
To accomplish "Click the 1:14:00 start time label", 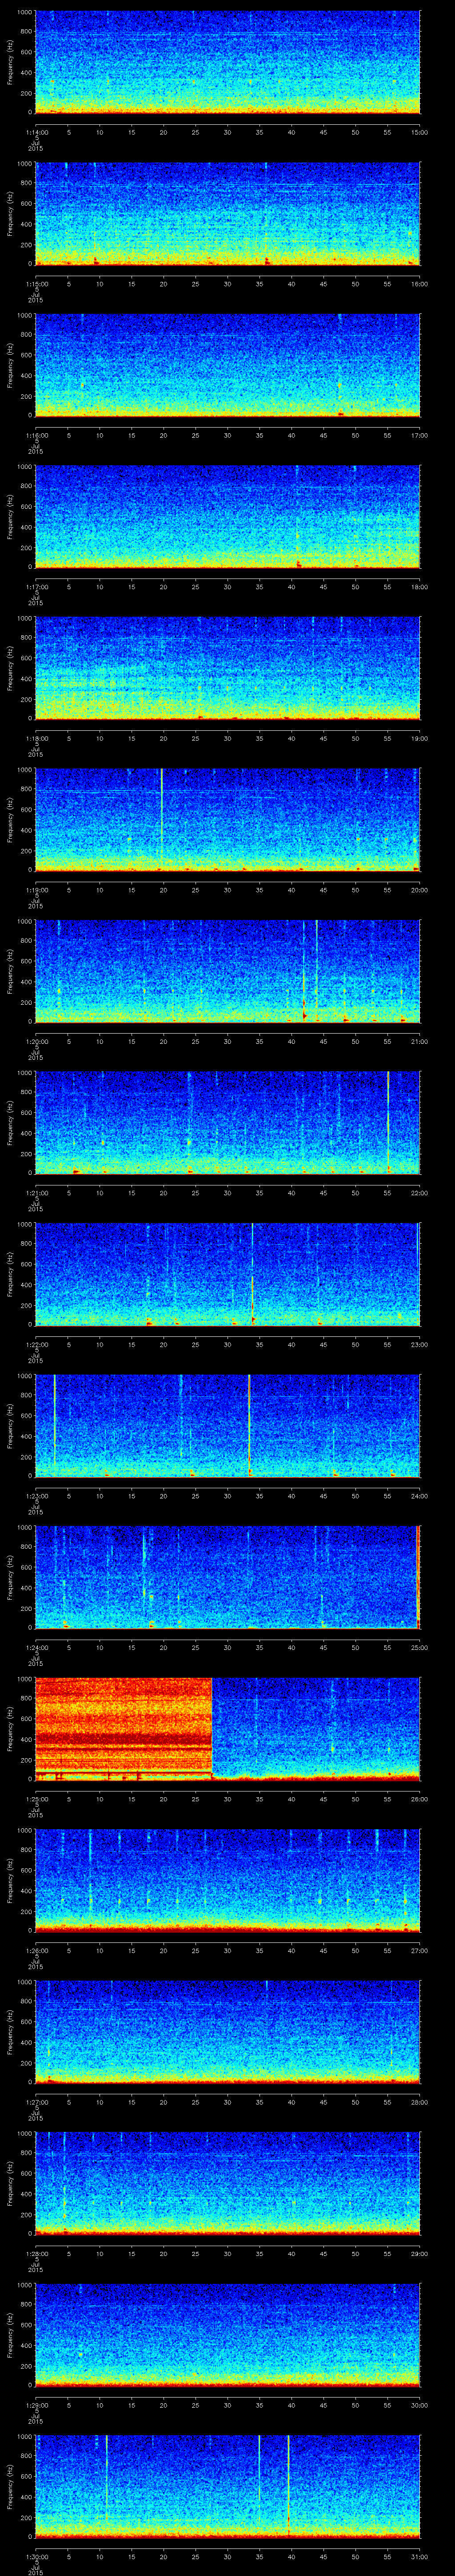I will coord(36,131).
